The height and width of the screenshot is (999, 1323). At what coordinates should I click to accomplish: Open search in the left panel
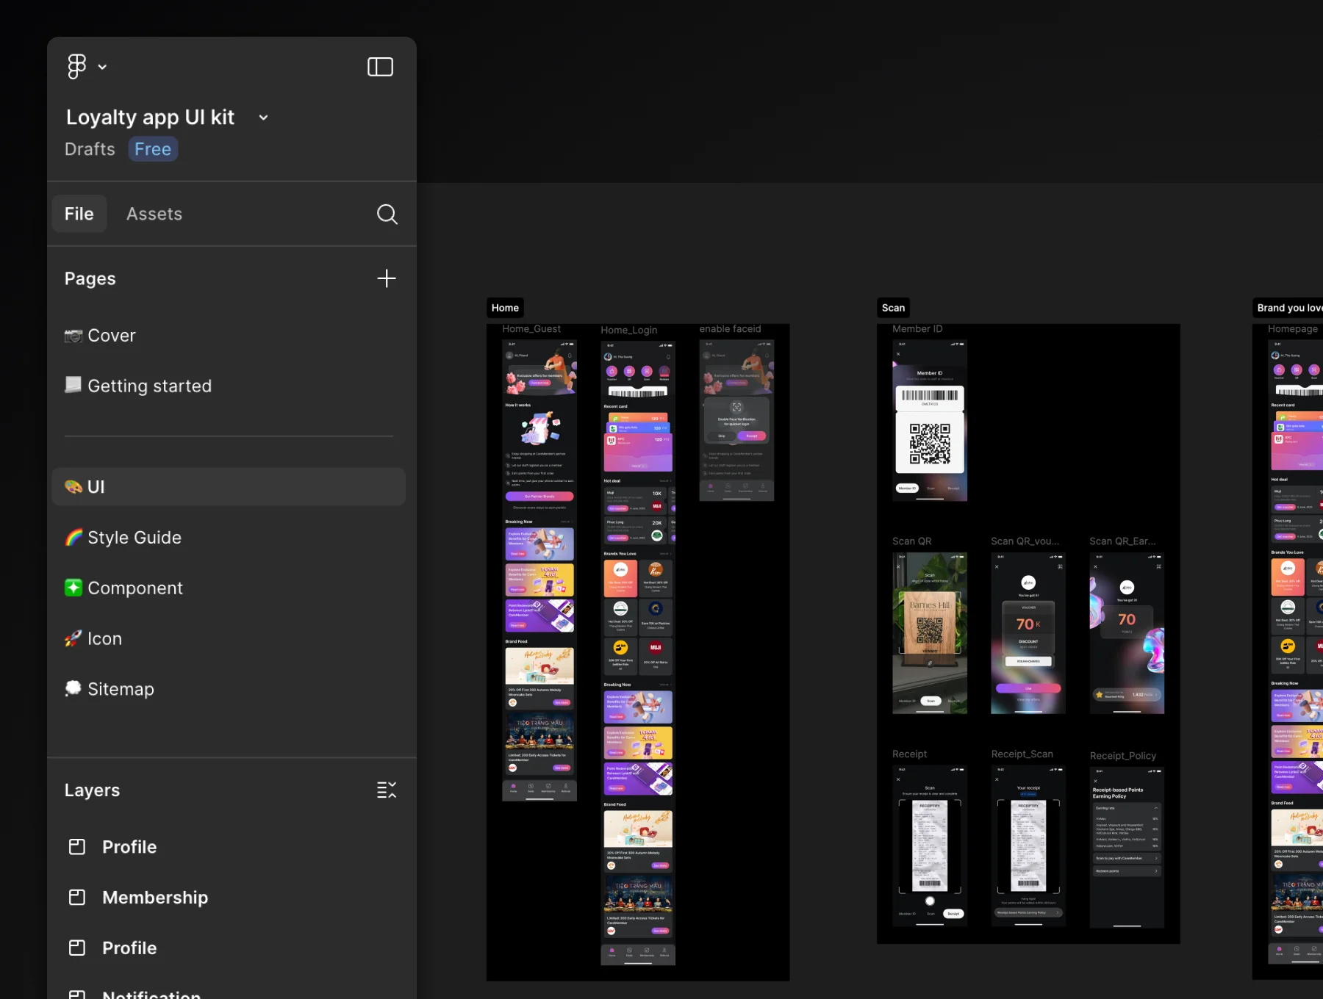pos(387,214)
